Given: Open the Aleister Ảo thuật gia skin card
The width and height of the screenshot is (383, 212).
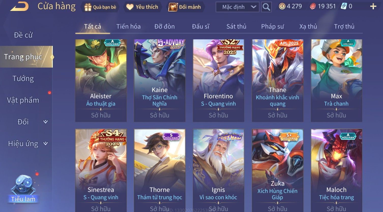Looking at the screenshot, I should [x=101, y=81].
